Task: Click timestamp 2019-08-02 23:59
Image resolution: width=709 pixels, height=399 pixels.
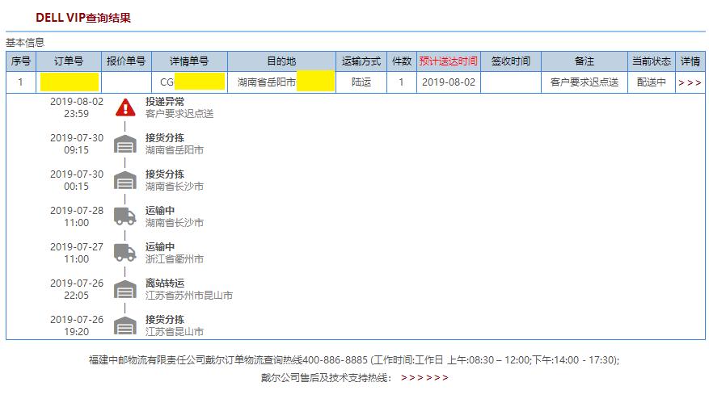Action: [x=77, y=107]
